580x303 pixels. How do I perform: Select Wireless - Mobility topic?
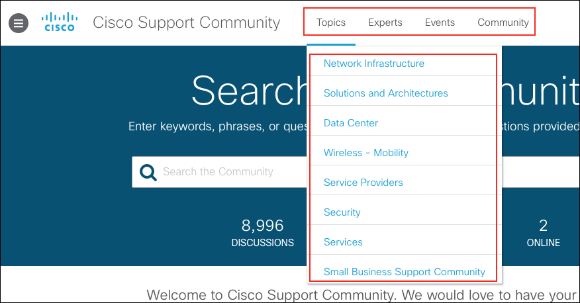click(366, 153)
